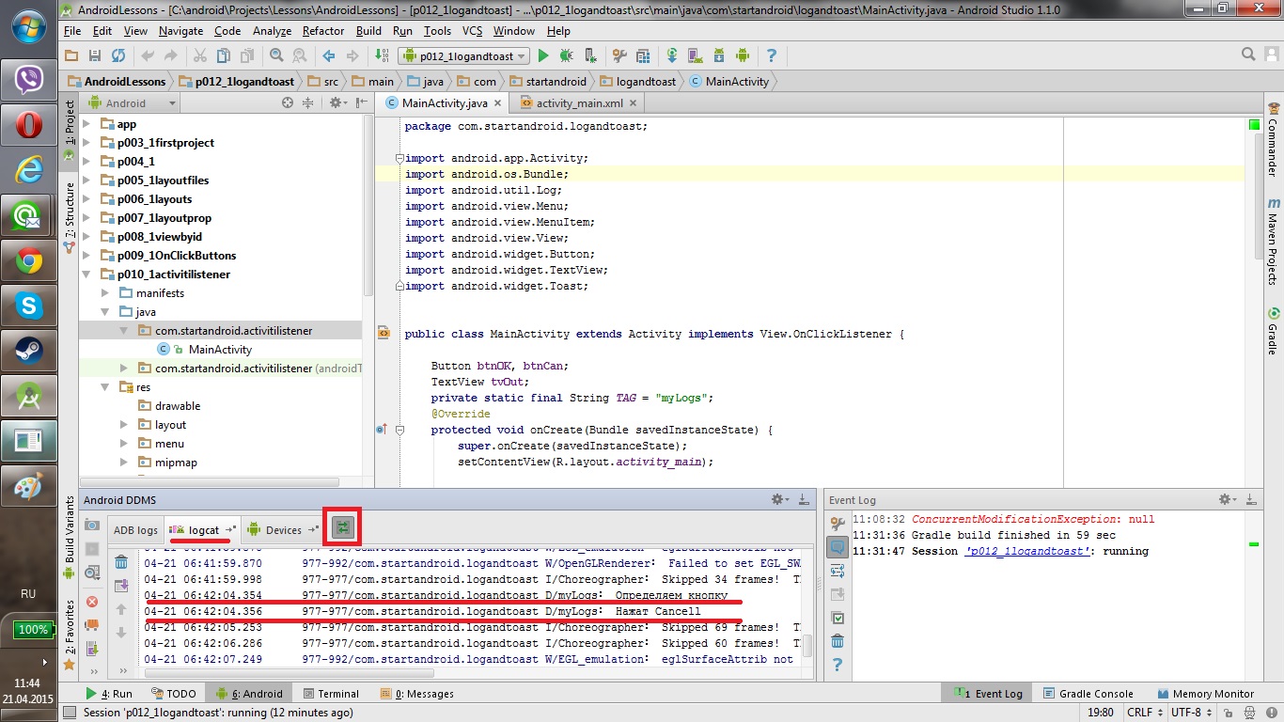Image resolution: width=1284 pixels, height=722 pixels.
Task: Start debugging with the bug icon
Action: [x=566, y=56]
